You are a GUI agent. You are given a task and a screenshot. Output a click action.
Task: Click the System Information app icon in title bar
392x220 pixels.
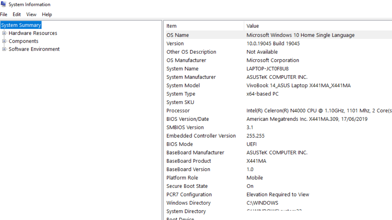pos(3,4)
